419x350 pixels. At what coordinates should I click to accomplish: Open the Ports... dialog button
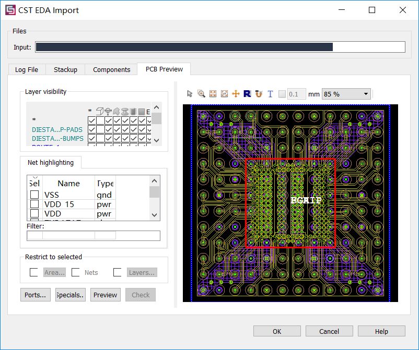coord(36,295)
